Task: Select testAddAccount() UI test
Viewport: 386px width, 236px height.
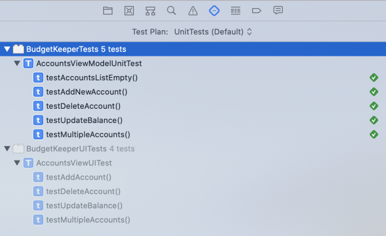Action: (x=193, y=177)
